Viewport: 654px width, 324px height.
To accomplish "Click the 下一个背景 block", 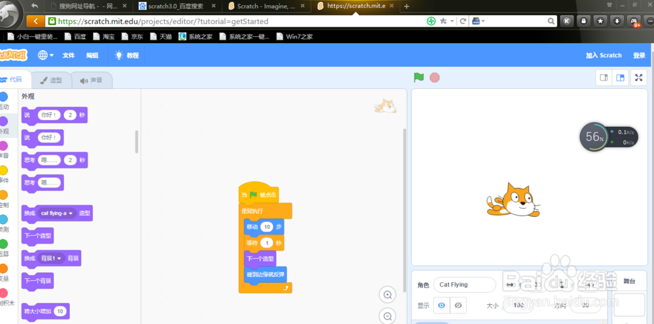I will tap(37, 281).
